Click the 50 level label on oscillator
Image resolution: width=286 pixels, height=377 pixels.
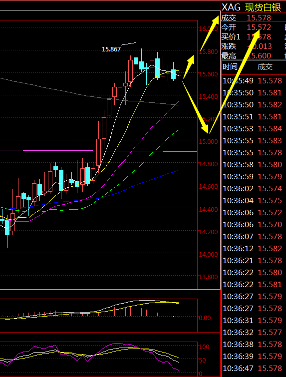click(203, 361)
